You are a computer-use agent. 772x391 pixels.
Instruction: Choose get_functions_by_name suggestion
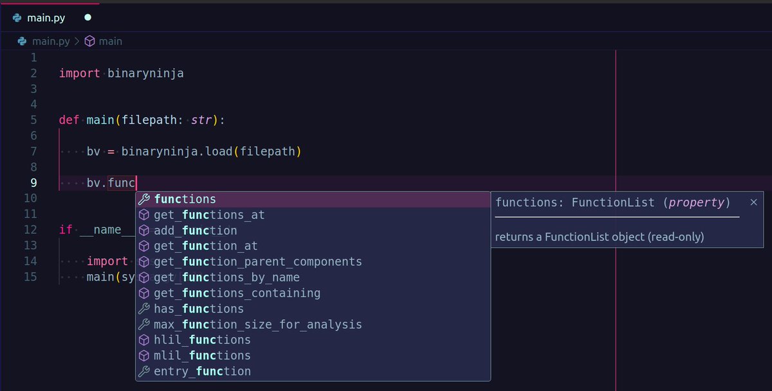click(313, 277)
